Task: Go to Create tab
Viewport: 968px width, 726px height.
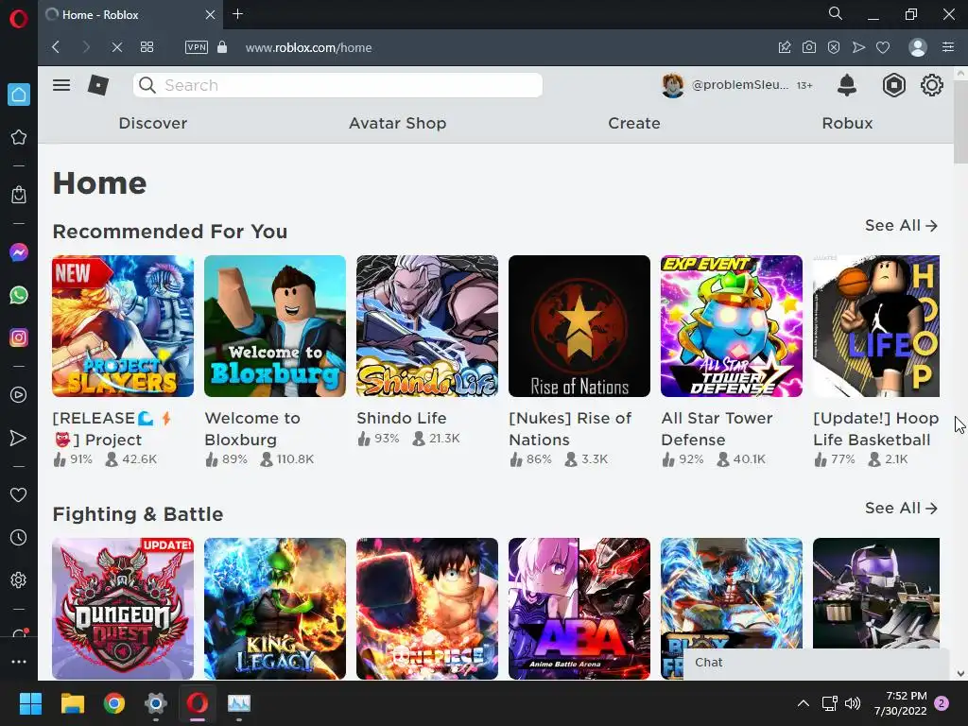Action: click(x=634, y=123)
